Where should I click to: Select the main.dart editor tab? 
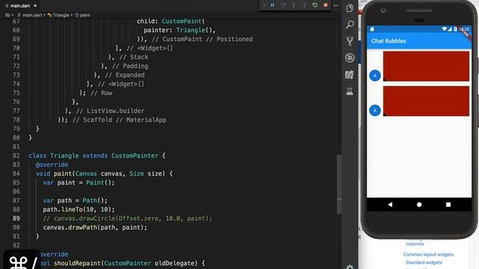20,6
